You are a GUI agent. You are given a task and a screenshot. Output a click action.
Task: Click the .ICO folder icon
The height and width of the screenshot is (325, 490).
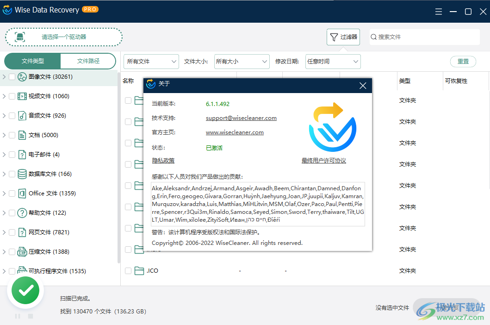pos(139,270)
